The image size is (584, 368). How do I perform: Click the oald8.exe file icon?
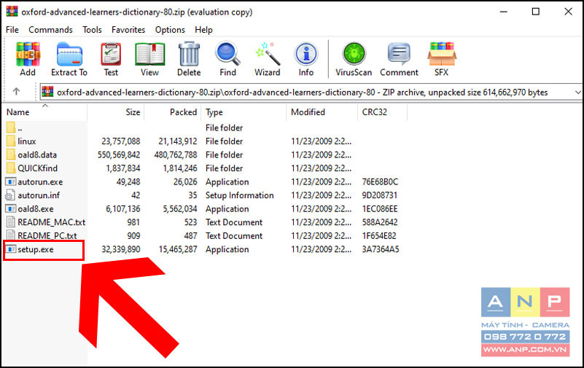tap(10, 208)
